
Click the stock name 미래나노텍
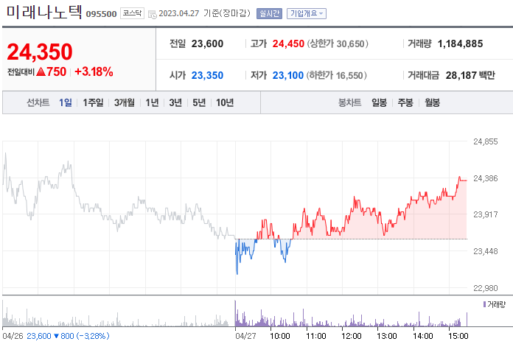44,12
